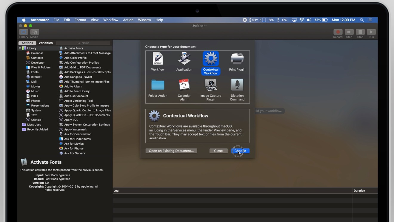Select the Movies library category

click(36, 86)
